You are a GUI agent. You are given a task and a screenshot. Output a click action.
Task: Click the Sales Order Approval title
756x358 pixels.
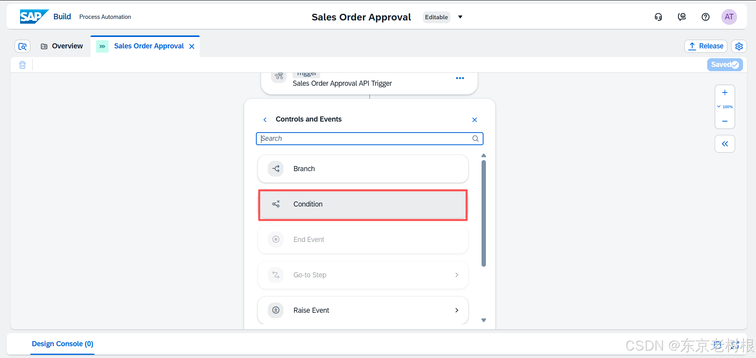coord(361,17)
